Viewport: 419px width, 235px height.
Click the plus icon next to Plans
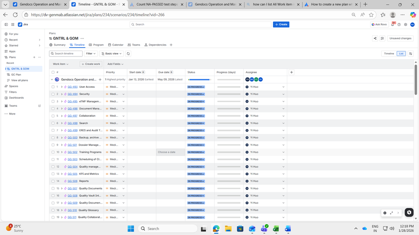coord(34,57)
